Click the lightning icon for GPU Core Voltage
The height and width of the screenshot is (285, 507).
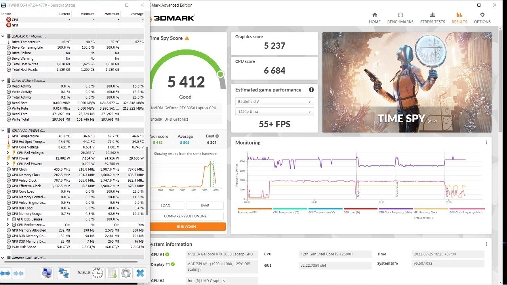pos(9,147)
